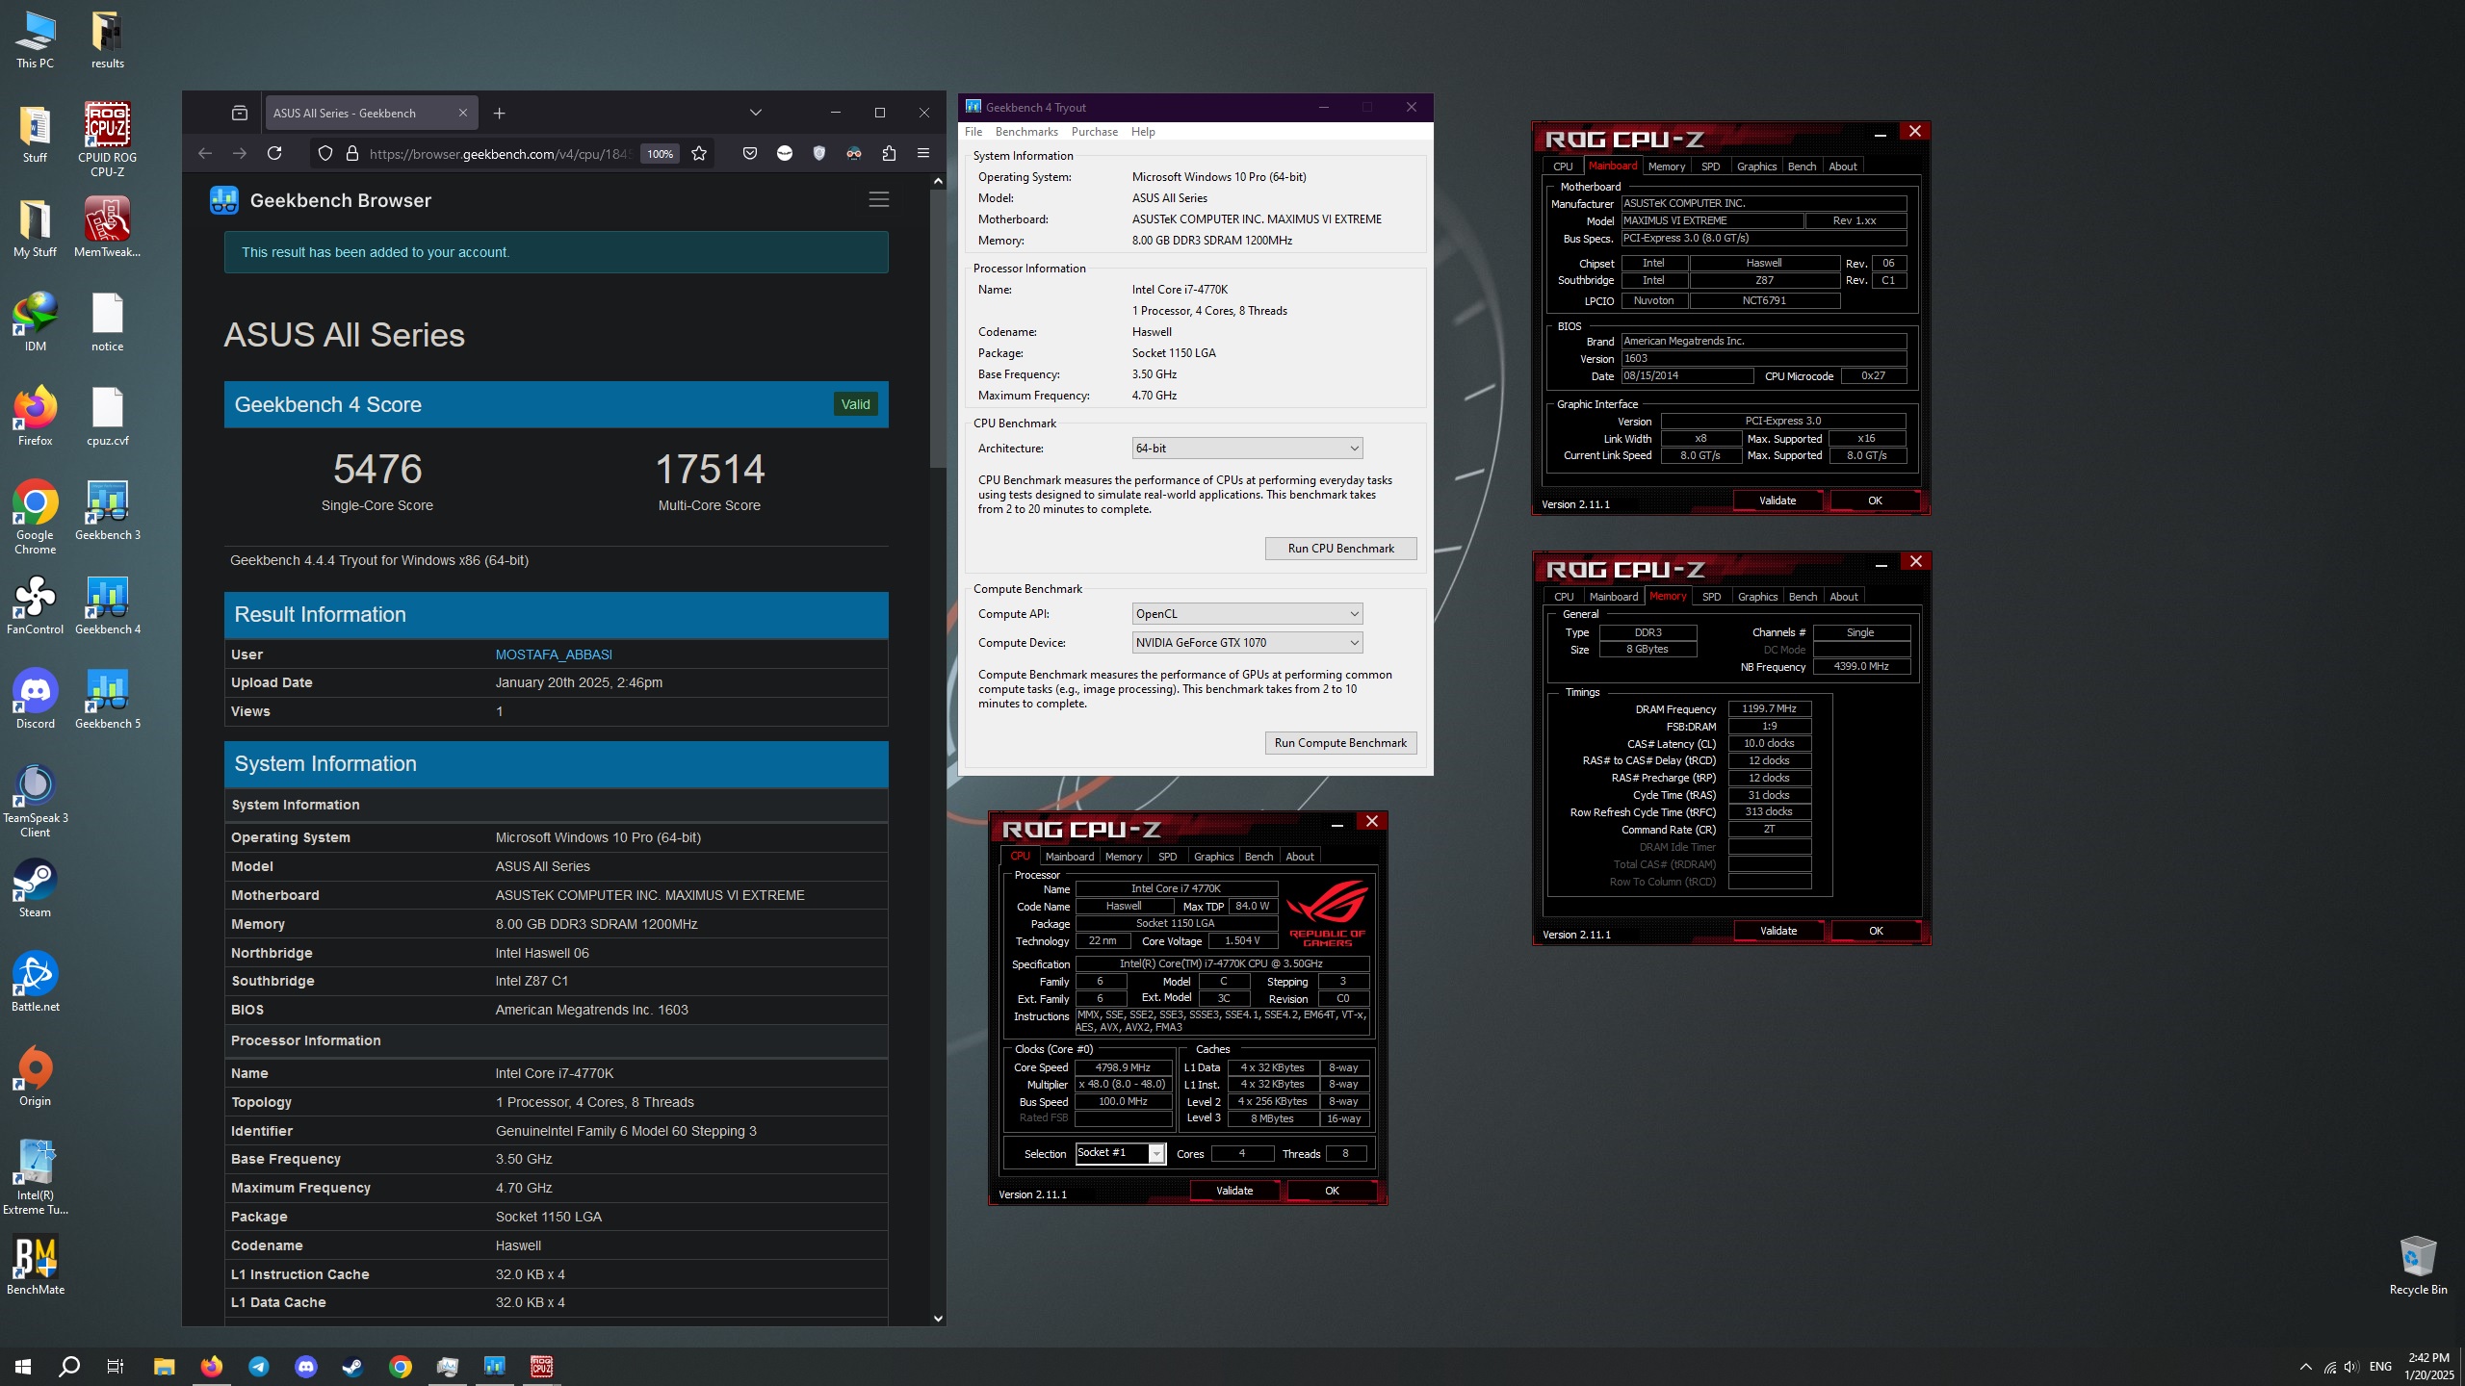The height and width of the screenshot is (1386, 2465).
Task: Open the cpuz.cvf file icon
Action: (107, 416)
